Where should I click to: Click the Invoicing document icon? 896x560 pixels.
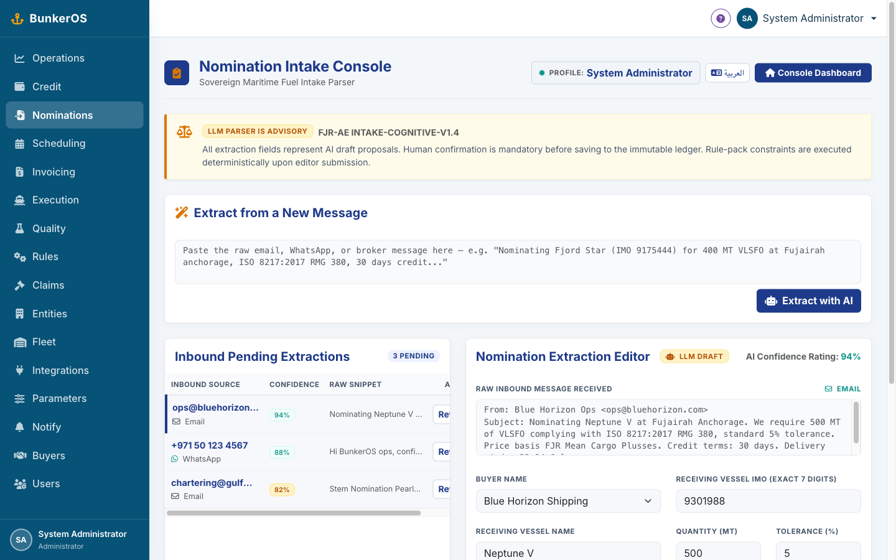[20, 172]
